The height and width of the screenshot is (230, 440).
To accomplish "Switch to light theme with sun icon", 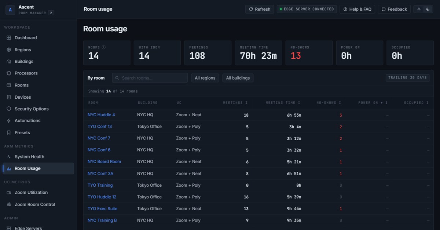I will (x=419, y=9).
